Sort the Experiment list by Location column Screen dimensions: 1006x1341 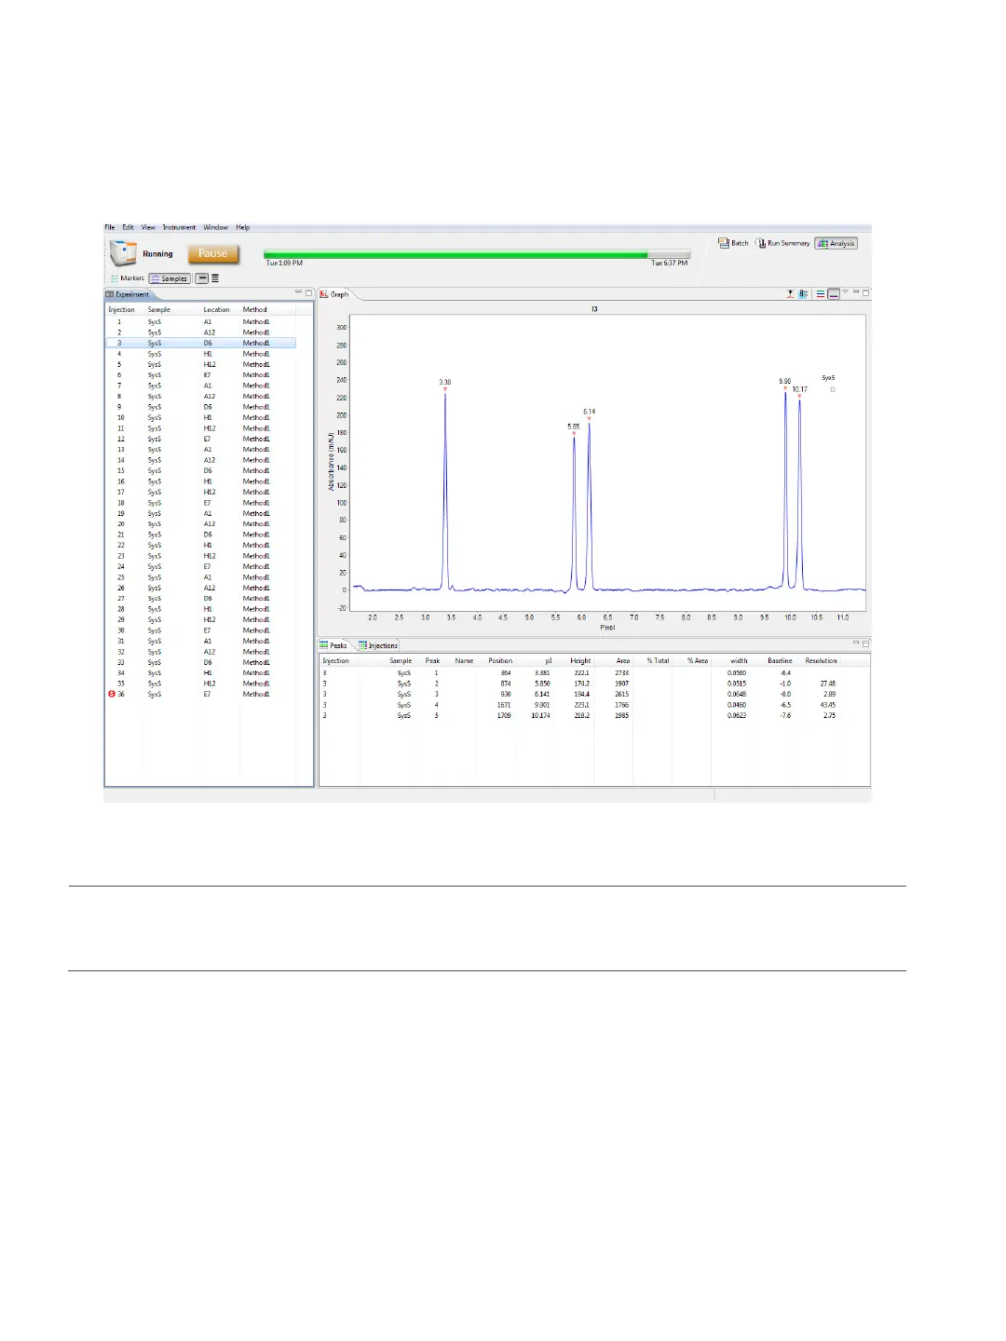point(217,310)
